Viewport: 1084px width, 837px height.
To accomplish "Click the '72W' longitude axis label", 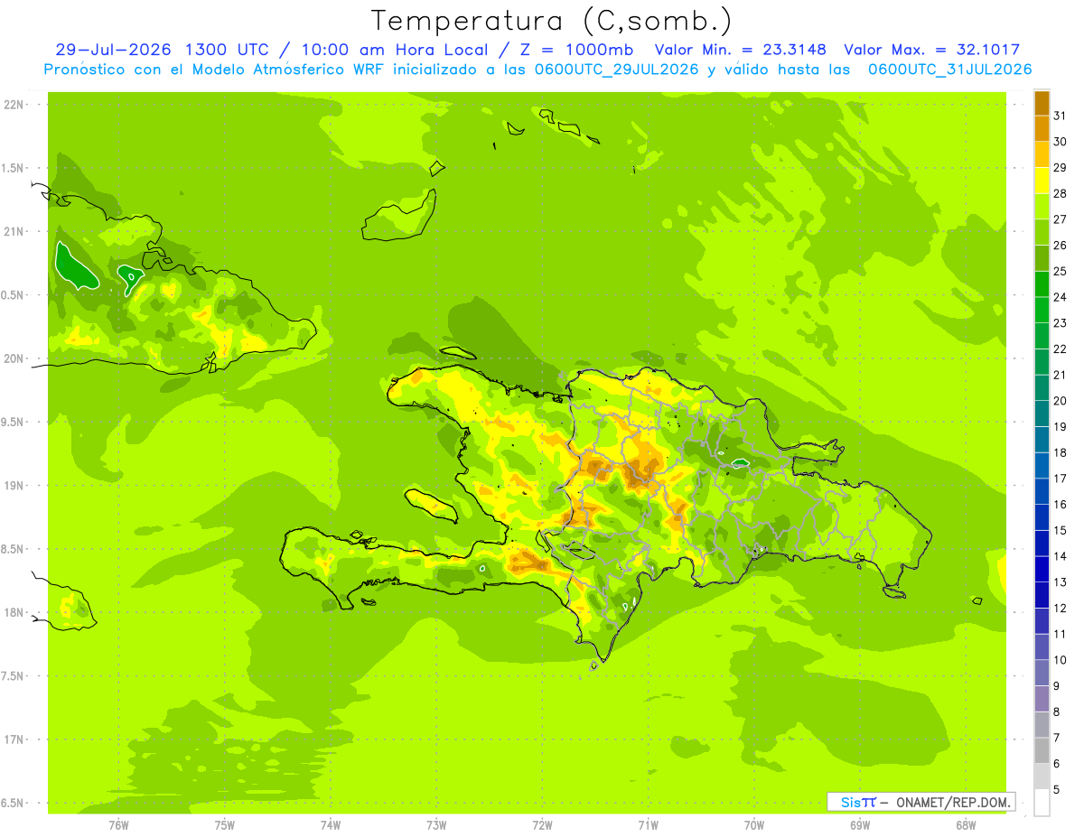I will coord(542,825).
